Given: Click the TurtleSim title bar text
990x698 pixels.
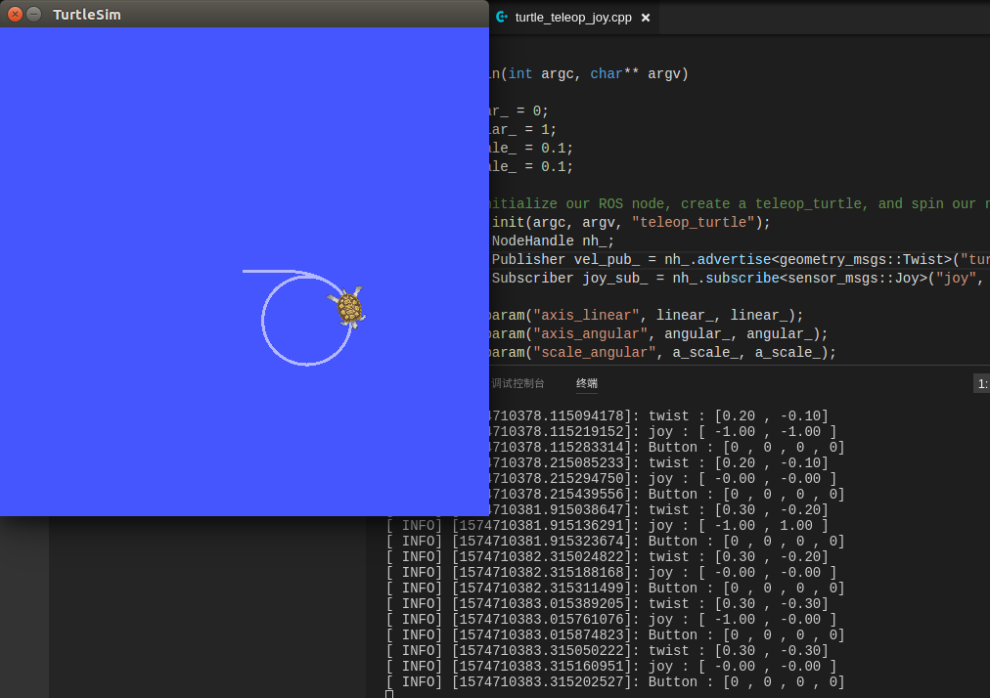Looking at the screenshot, I should [x=86, y=15].
